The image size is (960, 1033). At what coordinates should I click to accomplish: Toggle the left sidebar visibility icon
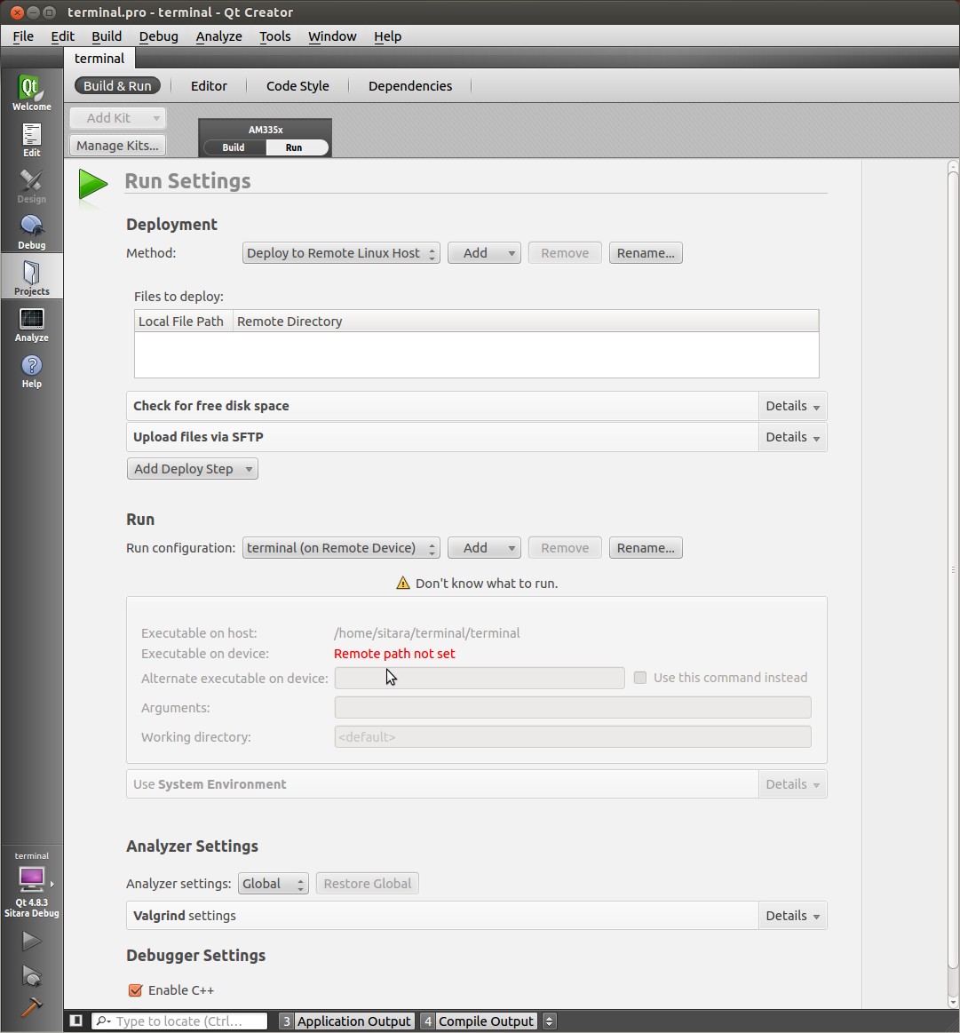(76, 1021)
